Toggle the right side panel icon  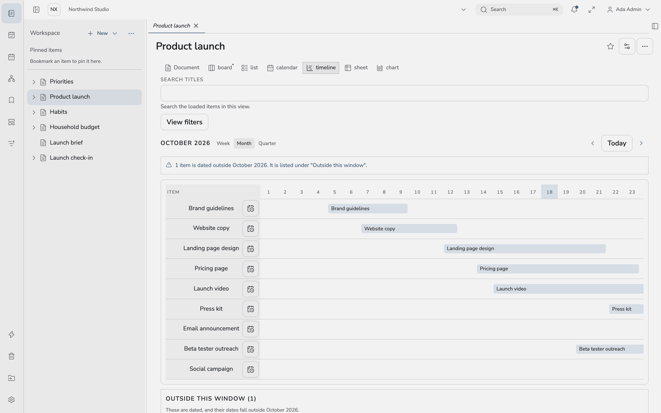point(655,26)
